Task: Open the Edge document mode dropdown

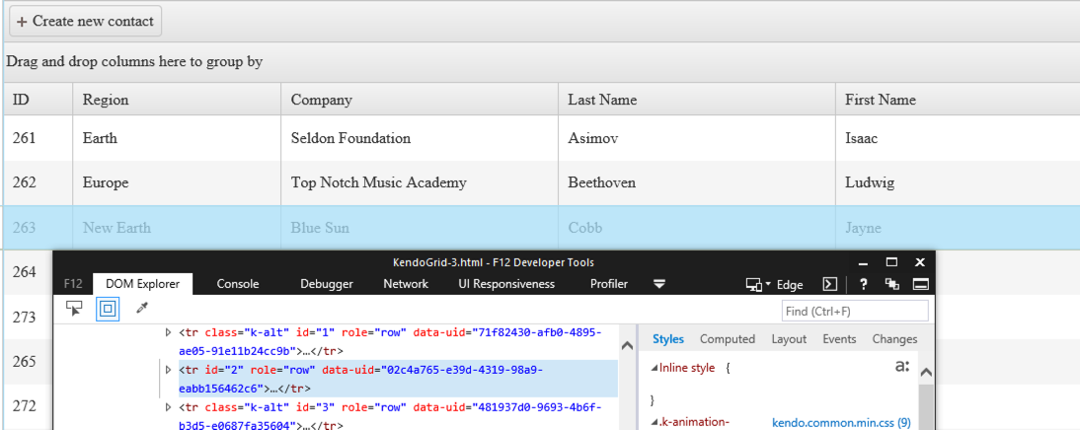Action: (x=775, y=284)
